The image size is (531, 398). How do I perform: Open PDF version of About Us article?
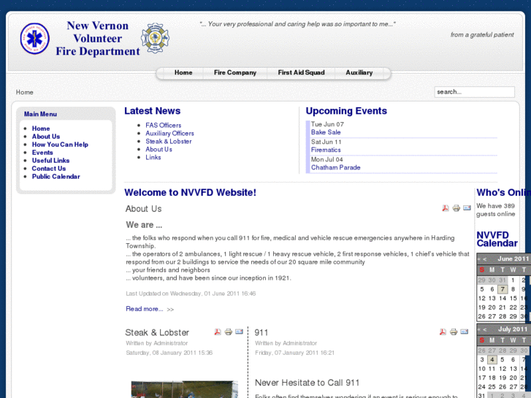446,208
